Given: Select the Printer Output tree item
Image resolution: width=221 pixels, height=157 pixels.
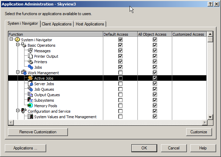Looking at the screenshot, I should tap(46, 56).
